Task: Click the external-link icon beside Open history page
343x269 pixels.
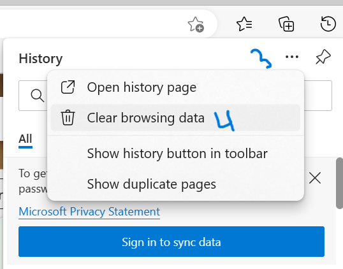Action: pyautogui.click(x=68, y=87)
